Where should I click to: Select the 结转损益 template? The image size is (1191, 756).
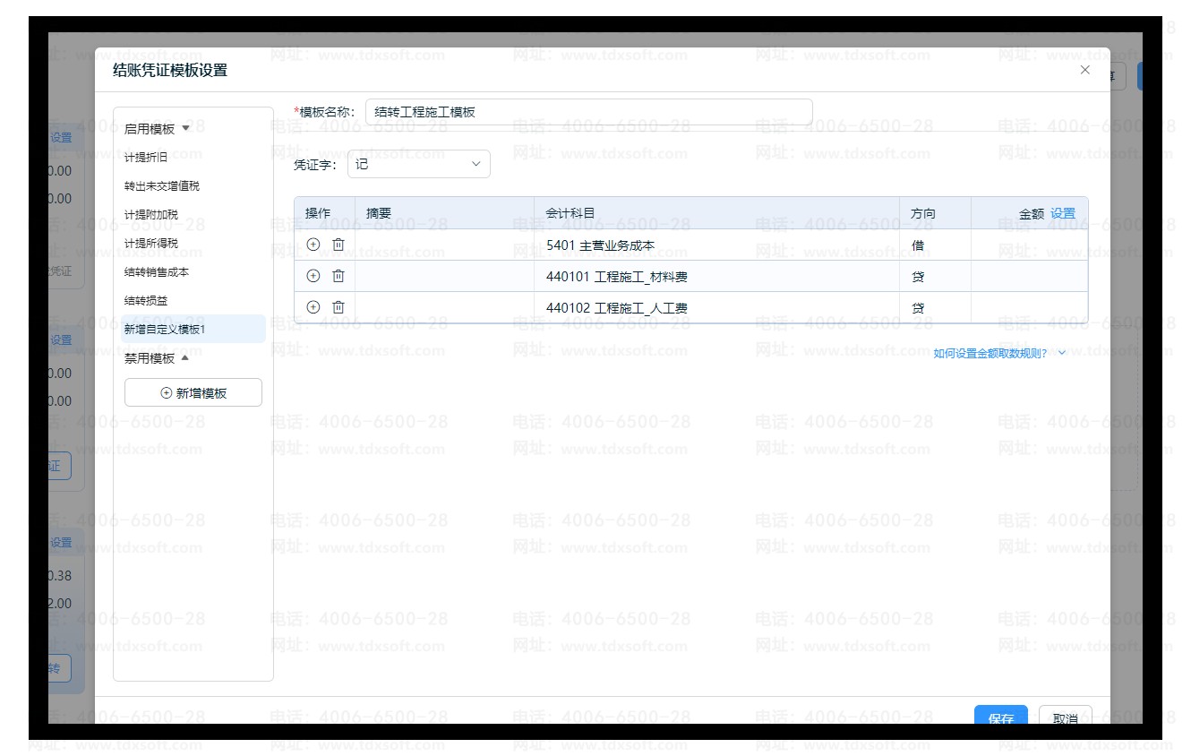(146, 301)
